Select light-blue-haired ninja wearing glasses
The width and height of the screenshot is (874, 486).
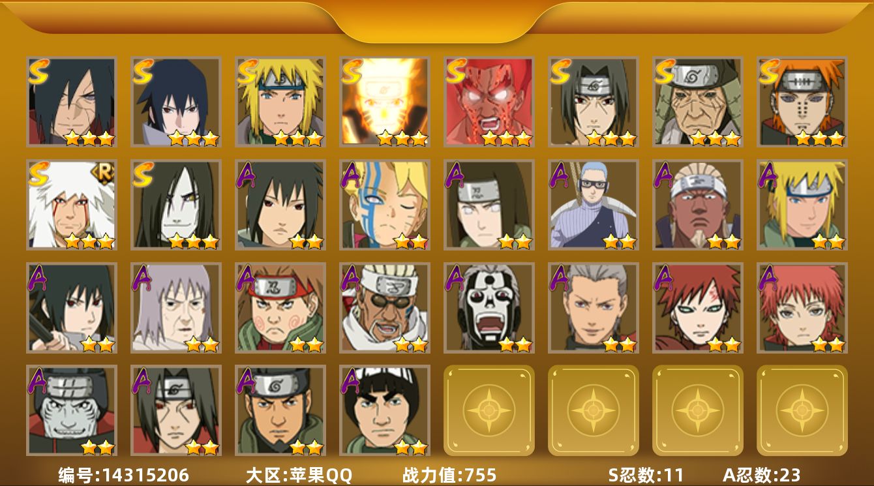(593, 205)
